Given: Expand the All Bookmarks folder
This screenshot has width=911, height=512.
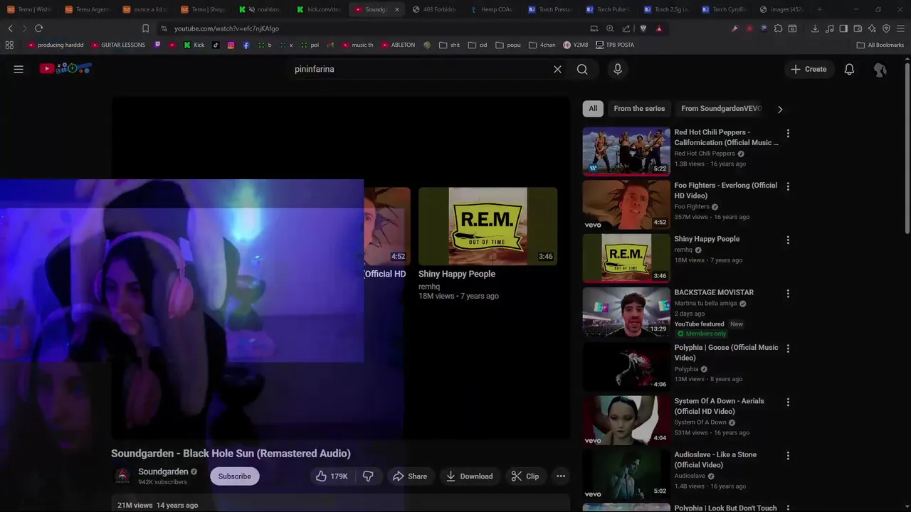Looking at the screenshot, I should pyautogui.click(x=880, y=45).
